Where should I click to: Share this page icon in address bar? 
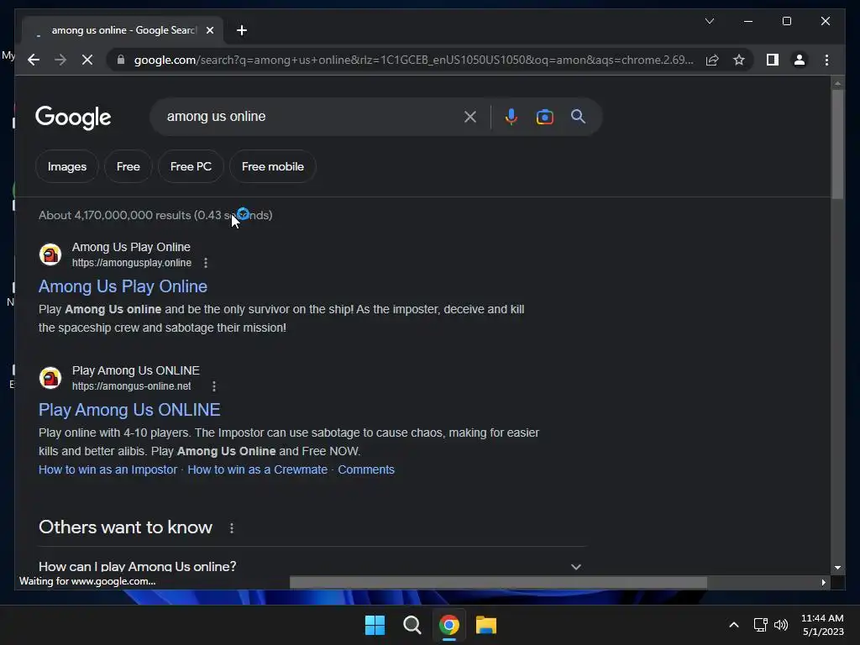tap(712, 60)
